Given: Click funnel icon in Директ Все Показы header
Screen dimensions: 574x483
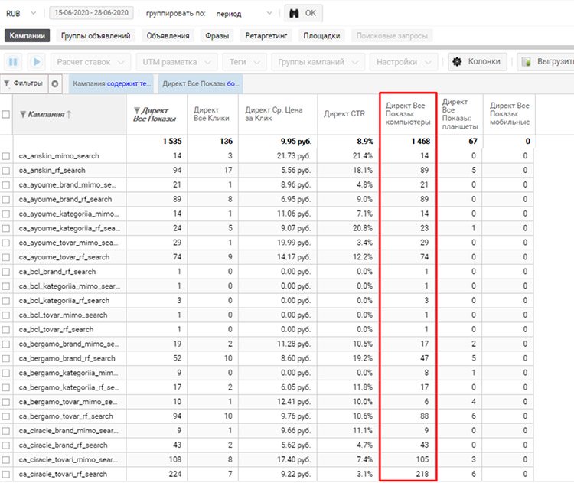Looking at the screenshot, I should 136,110.
